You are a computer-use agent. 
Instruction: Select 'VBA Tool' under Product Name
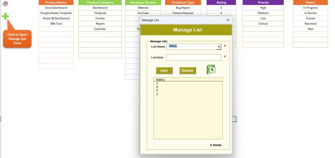point(56,23)
